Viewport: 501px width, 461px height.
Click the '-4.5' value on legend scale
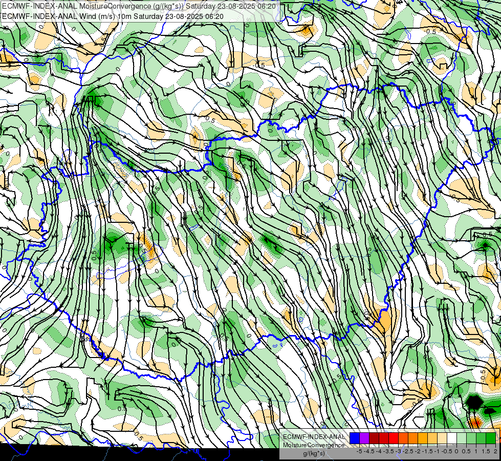(369, 451)
